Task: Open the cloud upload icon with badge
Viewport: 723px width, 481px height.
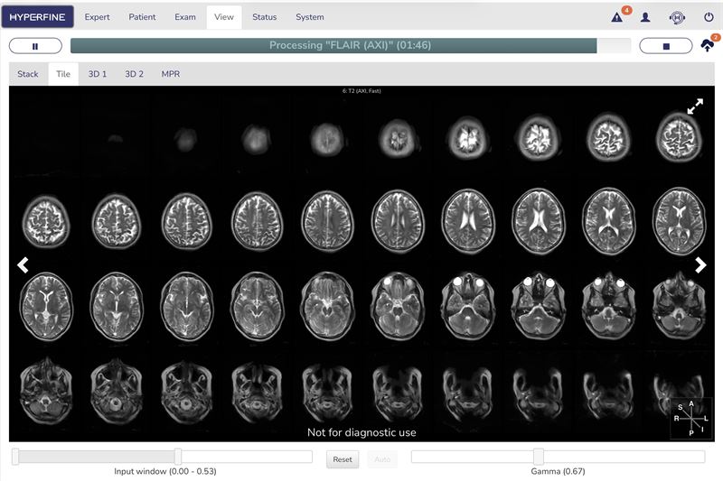Action: [x=709, y=43]
